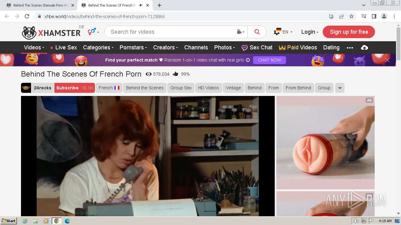This screenshot has height=225, width=401.
Task: Select the Vintage tag
Action: pos(233,88)
